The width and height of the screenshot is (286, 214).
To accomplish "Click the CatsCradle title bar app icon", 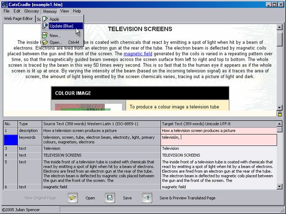I will [x=5, y=4].
